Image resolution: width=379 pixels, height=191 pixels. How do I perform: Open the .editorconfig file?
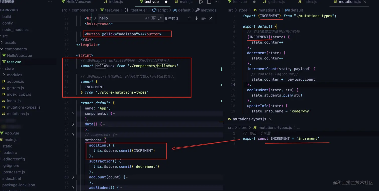pos(14,159)
